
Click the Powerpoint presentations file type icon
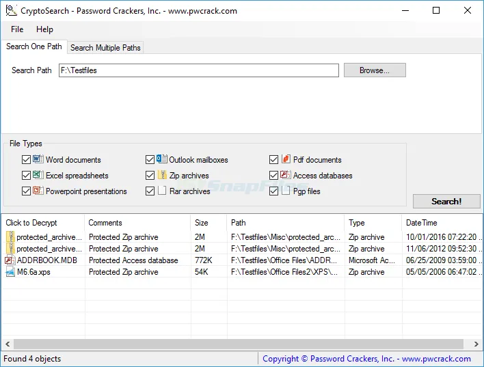[x=38, y=191]
